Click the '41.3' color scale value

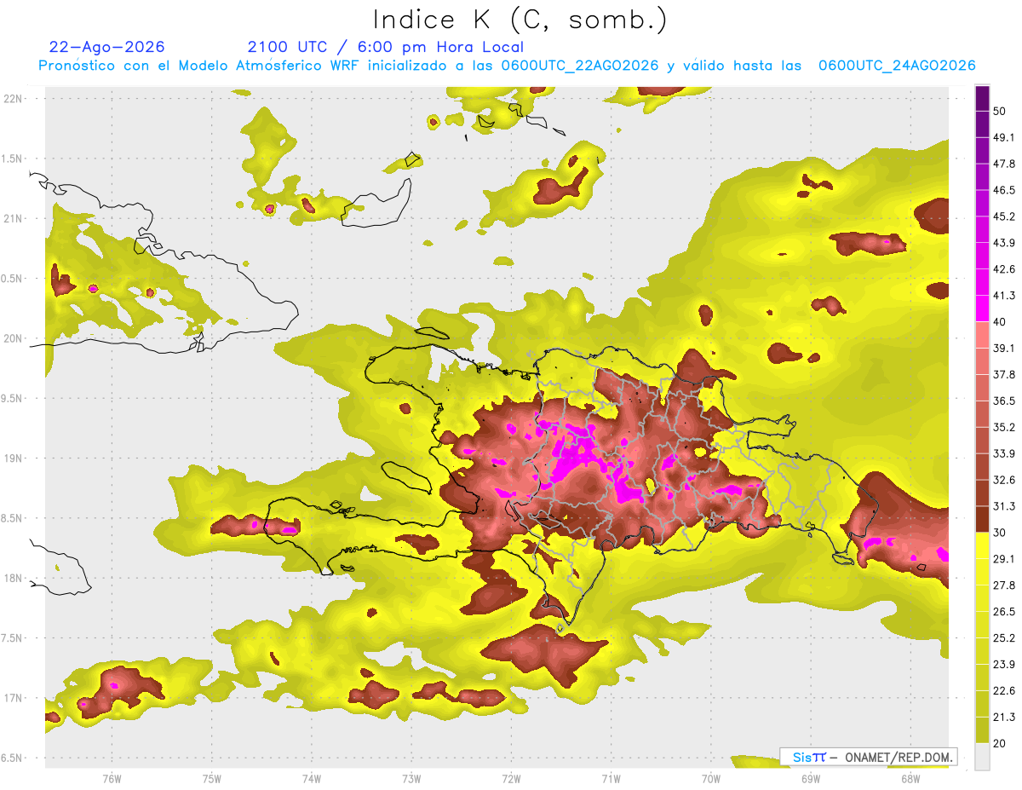click(x=1003, y=296)
